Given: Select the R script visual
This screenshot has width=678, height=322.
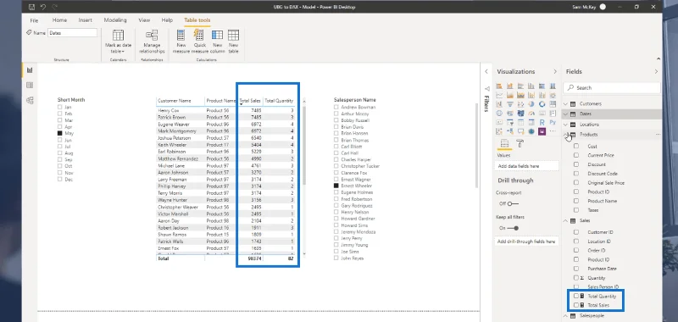Looking at the screenshot, I should (542, 122).
